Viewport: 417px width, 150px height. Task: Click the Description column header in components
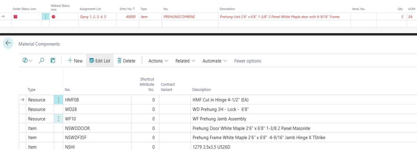tap(201, 90)
